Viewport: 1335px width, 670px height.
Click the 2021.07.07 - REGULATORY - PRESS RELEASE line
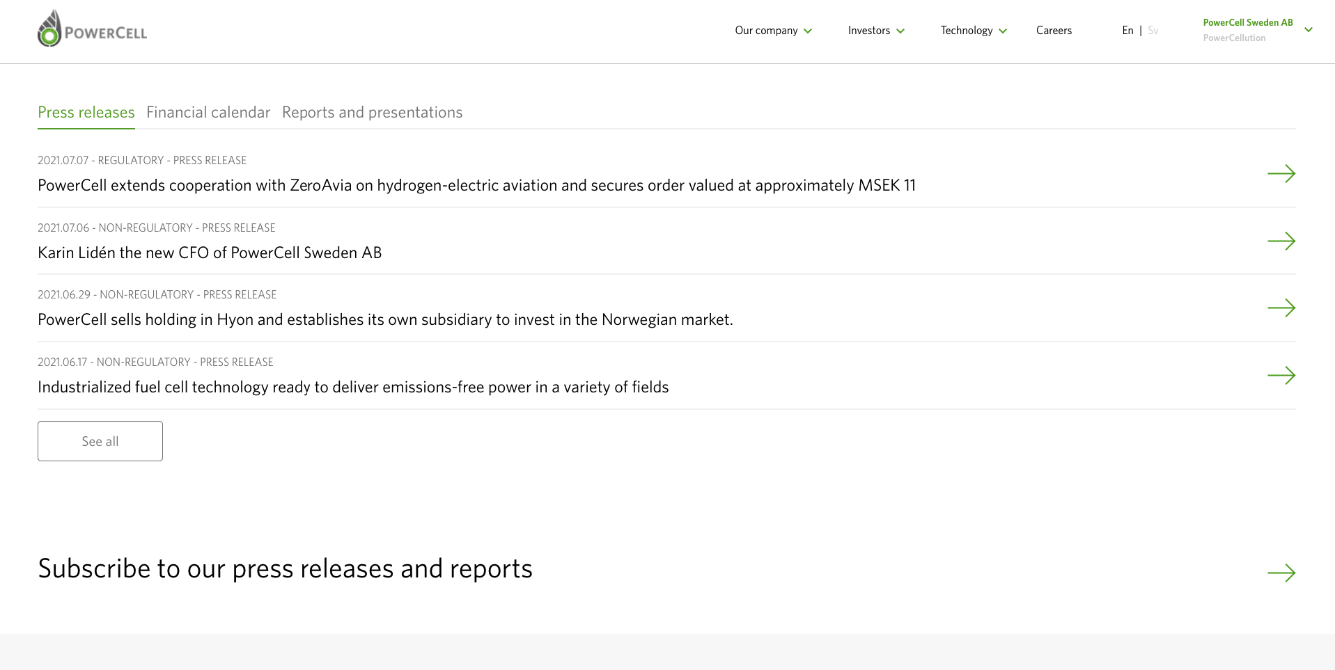click(142, 161)
